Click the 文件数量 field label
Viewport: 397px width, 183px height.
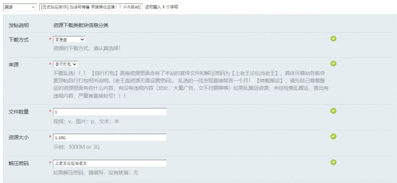(19, 112)
